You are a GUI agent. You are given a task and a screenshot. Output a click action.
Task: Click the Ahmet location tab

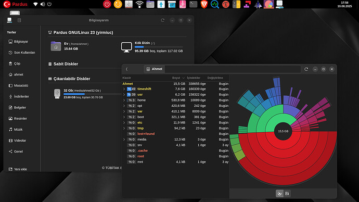click(x=155, y=69)
